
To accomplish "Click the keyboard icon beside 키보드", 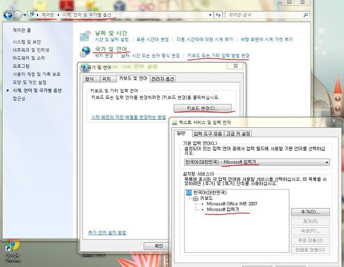I will pos(195,199).
